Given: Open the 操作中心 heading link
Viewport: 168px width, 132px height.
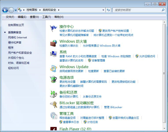Looking at the screenshot, I should pos(67,27).
